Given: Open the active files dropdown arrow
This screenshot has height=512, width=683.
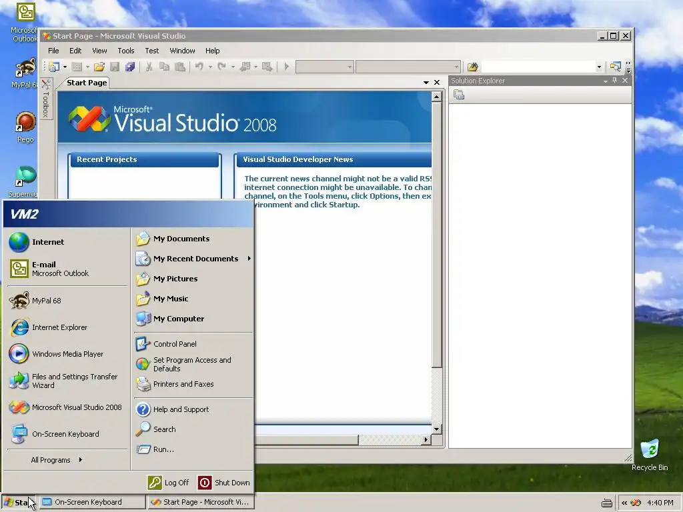Looking at the screenshot, I should [426, 82].
